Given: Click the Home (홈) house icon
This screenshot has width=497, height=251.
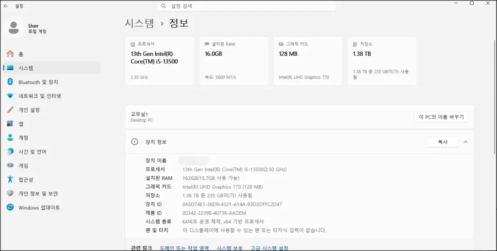Looking at the screenshot, I should tap(10, 54).
